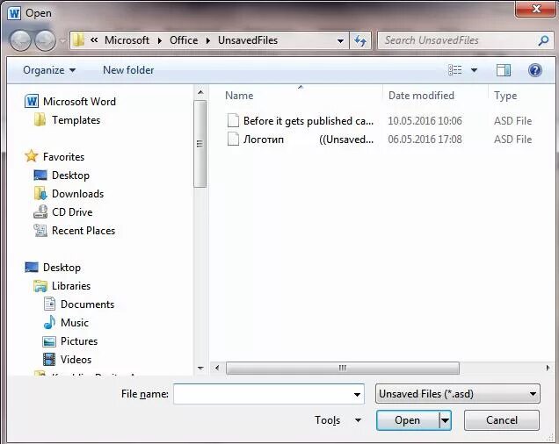Expand the Open button dropdown arrow

pyautogui.click(x=445, y=420)
